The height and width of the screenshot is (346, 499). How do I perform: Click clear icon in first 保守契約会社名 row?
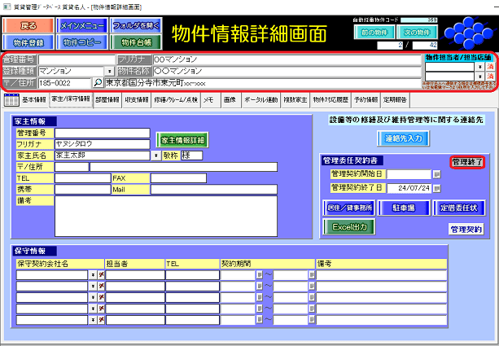(101, 276)
